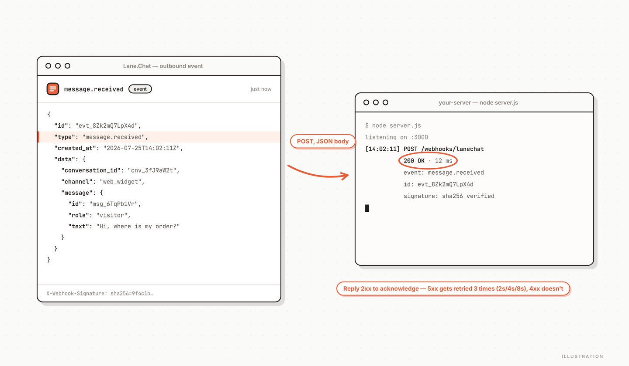Click the curved orange arrow head
The height and width of the screenshot is (366, 629).
(x=345, y=176)
